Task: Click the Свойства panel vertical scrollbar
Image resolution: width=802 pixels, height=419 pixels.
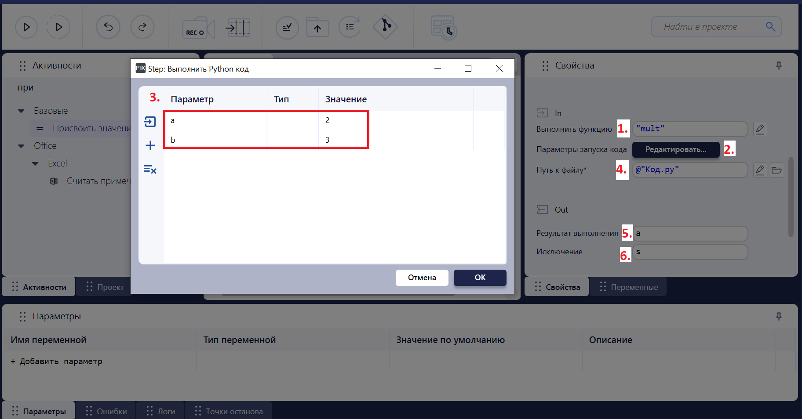Action: [791, 197]
